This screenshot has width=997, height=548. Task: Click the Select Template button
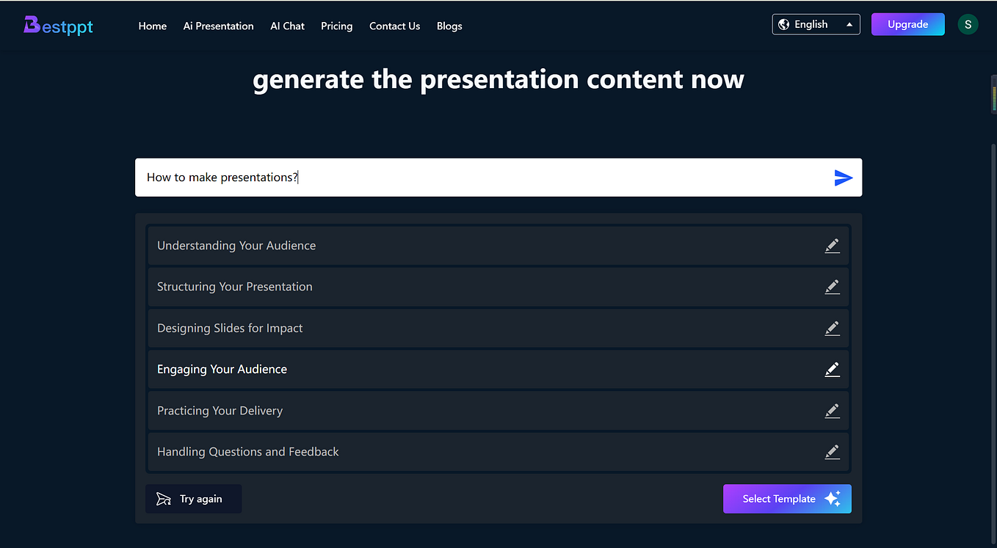click(x=778, y=498)
